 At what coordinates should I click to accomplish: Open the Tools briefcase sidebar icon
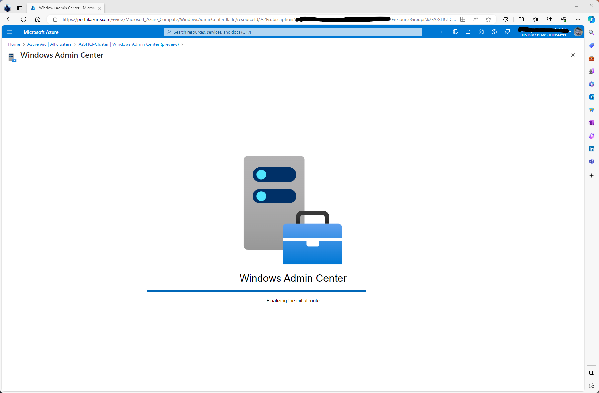591,58
